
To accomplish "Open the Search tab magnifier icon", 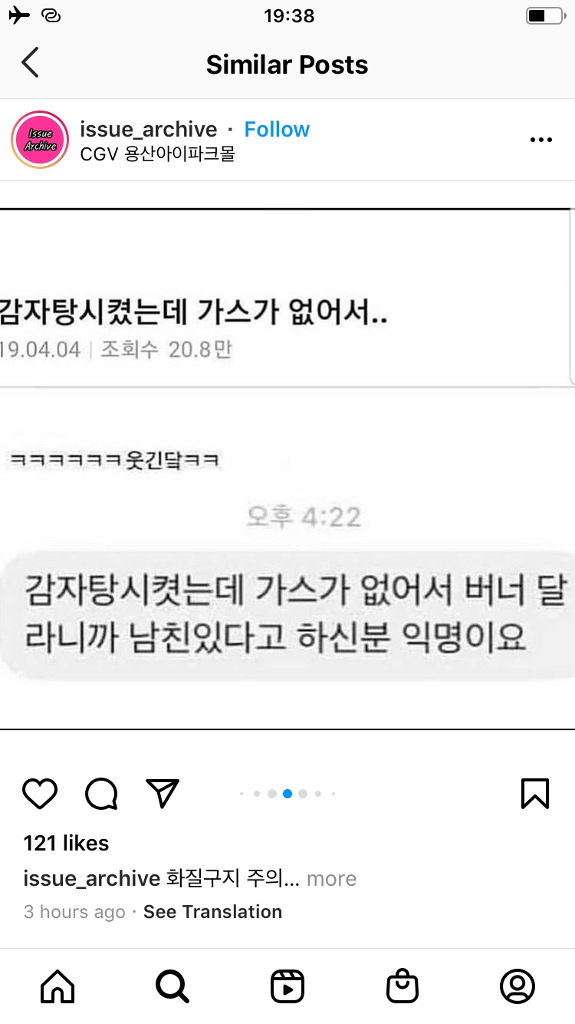I will click(172, 986).
